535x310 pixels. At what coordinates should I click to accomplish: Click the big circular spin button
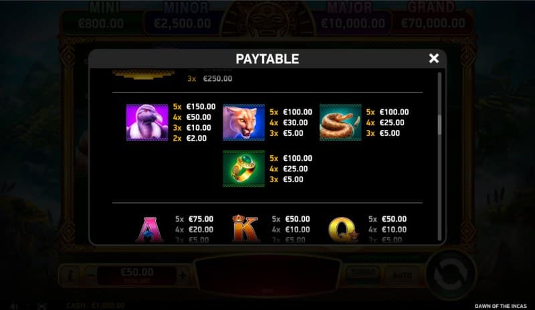click(x=450, y=275)
